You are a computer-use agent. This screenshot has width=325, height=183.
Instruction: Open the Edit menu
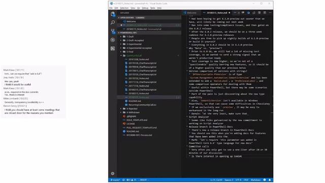pyautogui.click(x=116, y=8)
